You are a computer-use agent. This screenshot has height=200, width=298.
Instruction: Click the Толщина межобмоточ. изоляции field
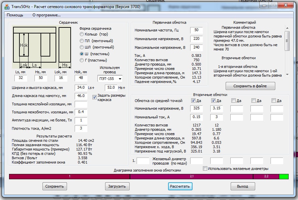coord(81,112)
